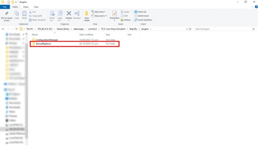The image size is (258, 145).
Task: Navigate to SteamLibrary breadcrumb
Action: [x=63, y=29]
